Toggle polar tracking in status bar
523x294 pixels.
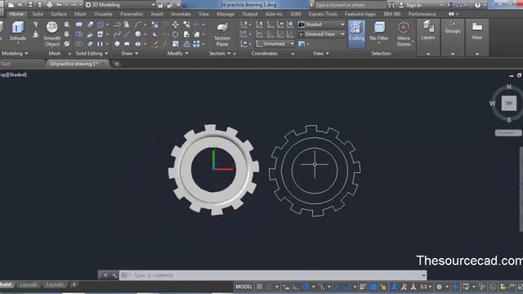(305, 287)
